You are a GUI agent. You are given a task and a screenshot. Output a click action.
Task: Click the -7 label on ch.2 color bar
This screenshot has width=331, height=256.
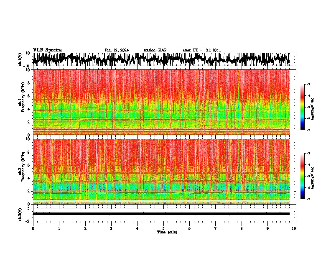point(308,199)
